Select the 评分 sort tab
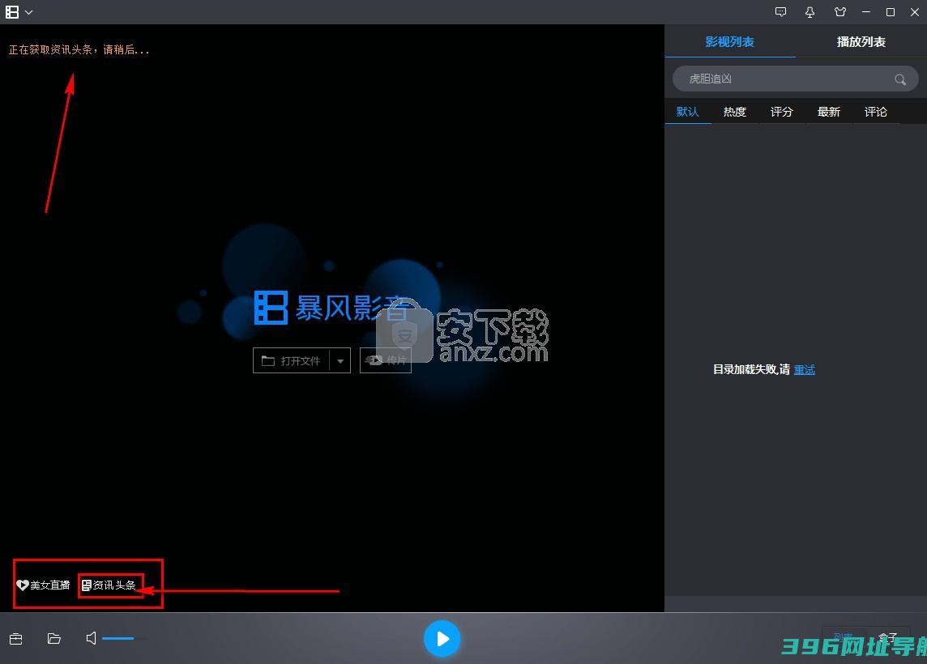 coord(781,112)
